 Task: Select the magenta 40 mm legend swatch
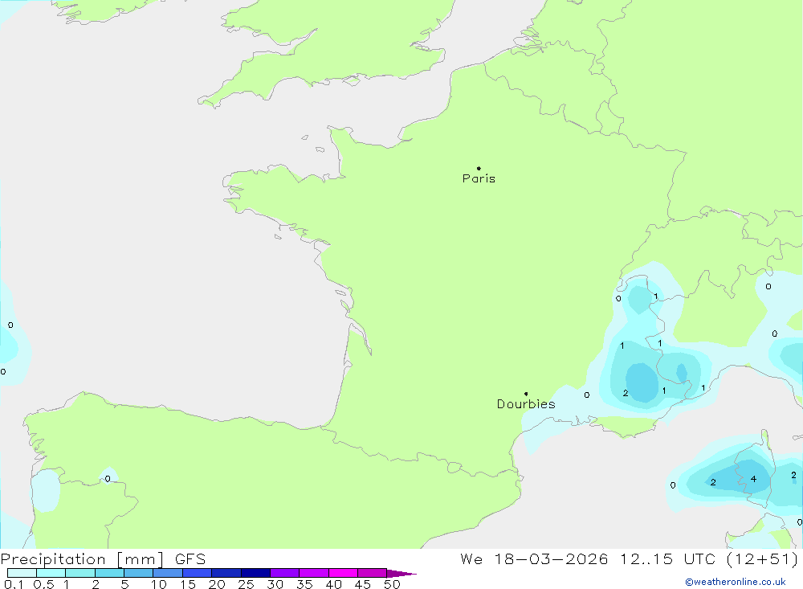point(343,573)
